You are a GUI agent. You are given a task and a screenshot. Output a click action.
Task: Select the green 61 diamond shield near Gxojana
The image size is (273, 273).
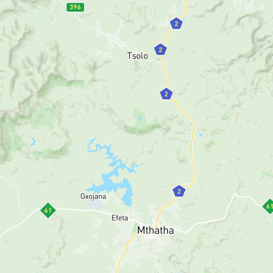pos(48,210)
